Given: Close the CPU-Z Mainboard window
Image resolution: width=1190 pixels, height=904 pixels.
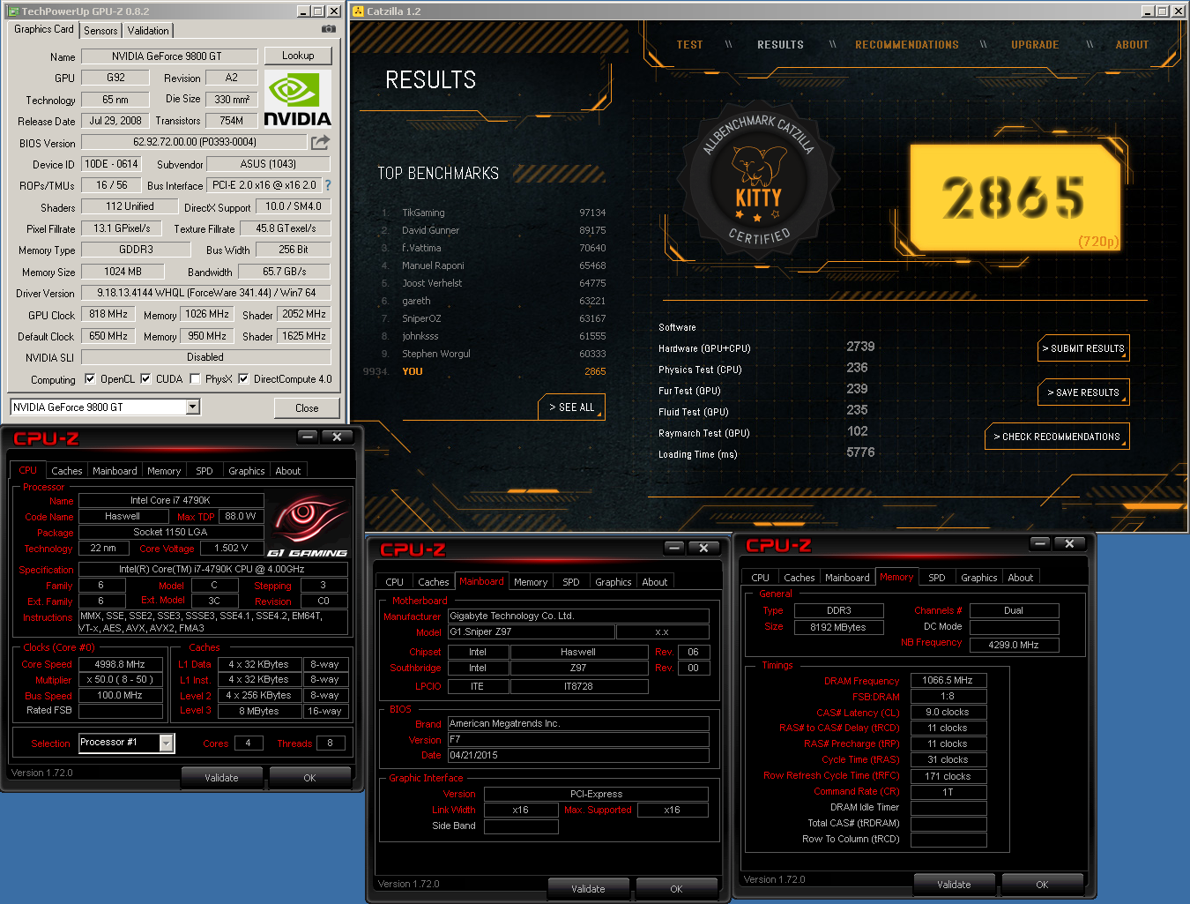Looking at the screenshot, I should pos(703,548).
